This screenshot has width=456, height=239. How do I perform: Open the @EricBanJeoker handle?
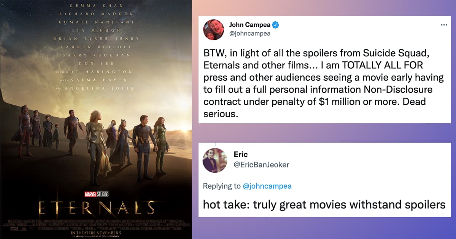click(x=261, y=165)
